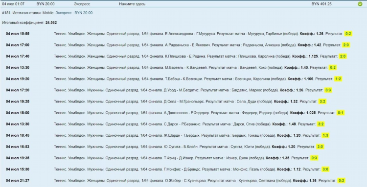Click the green checkmark status icon
This screenshot has width=367, height=187.
pyautogui.click(x=360, y=4)
